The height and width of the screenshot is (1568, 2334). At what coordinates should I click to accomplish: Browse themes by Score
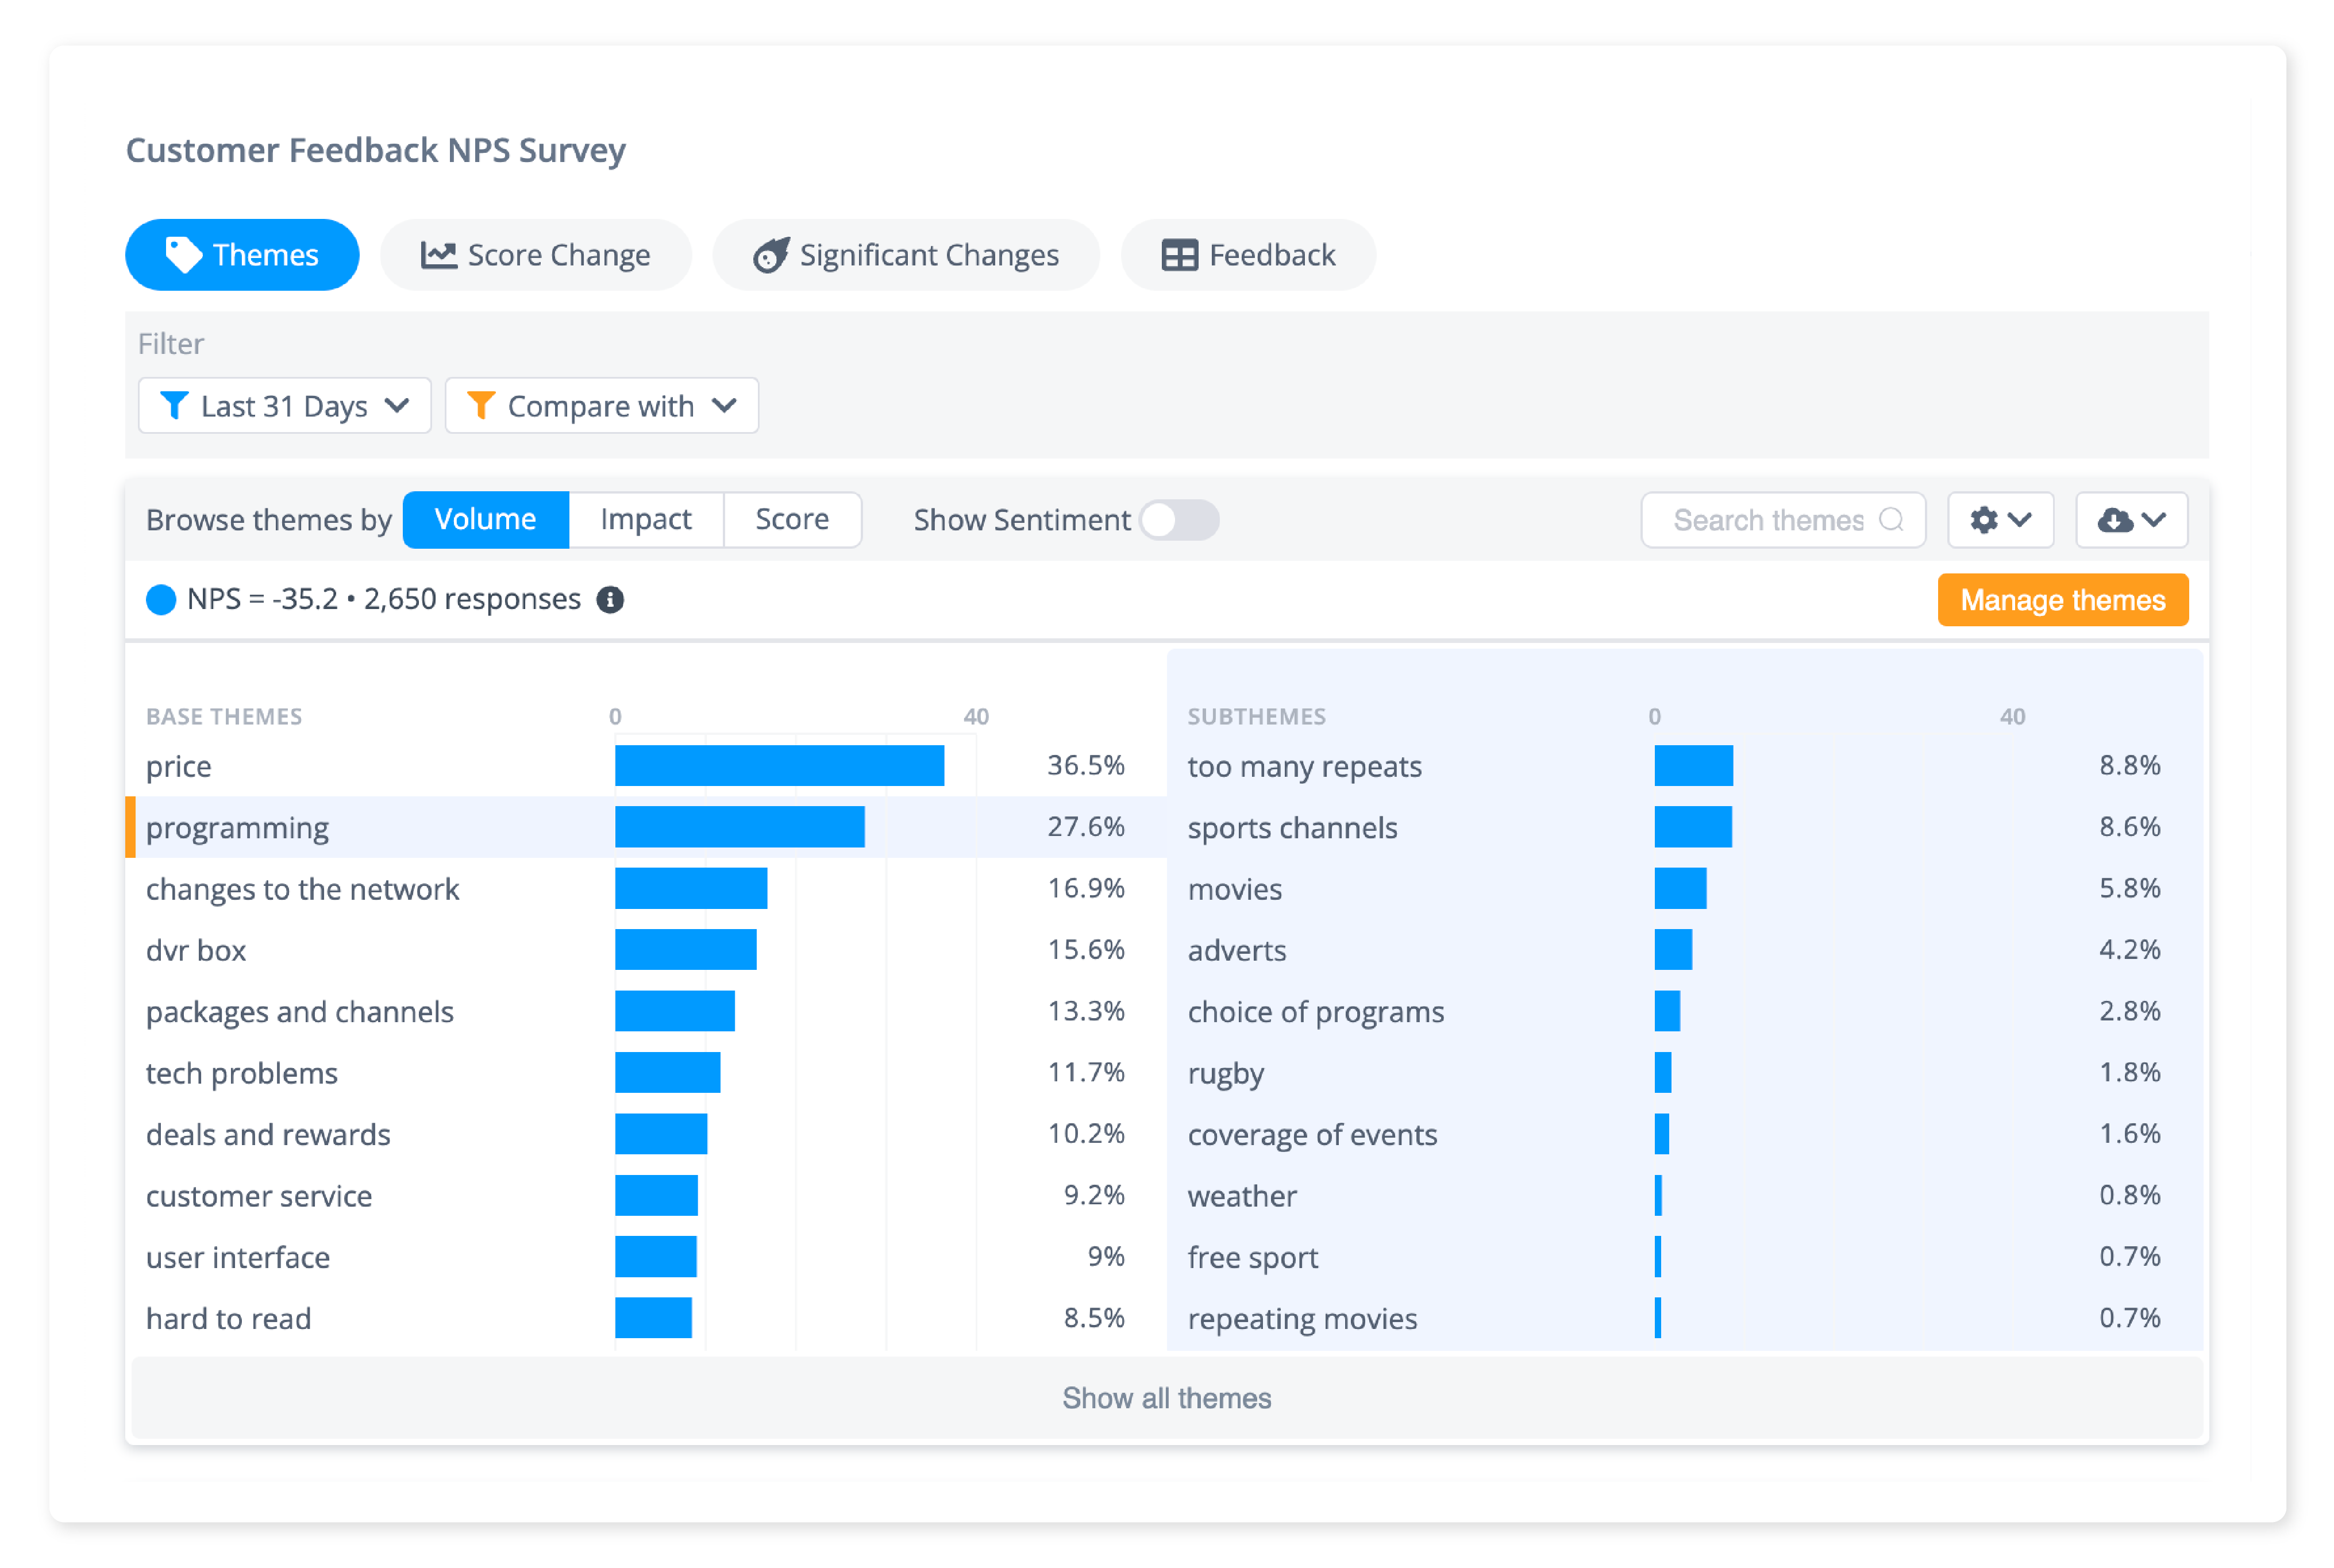791,520
